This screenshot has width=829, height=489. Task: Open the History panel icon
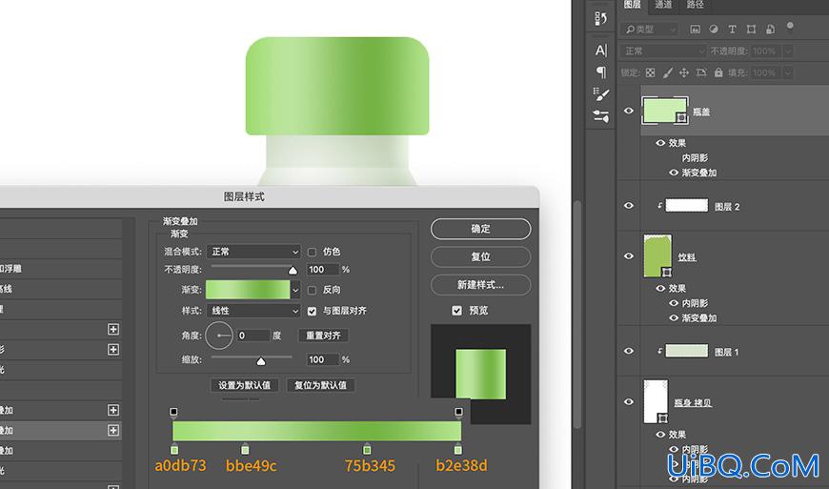pos(600,18)
